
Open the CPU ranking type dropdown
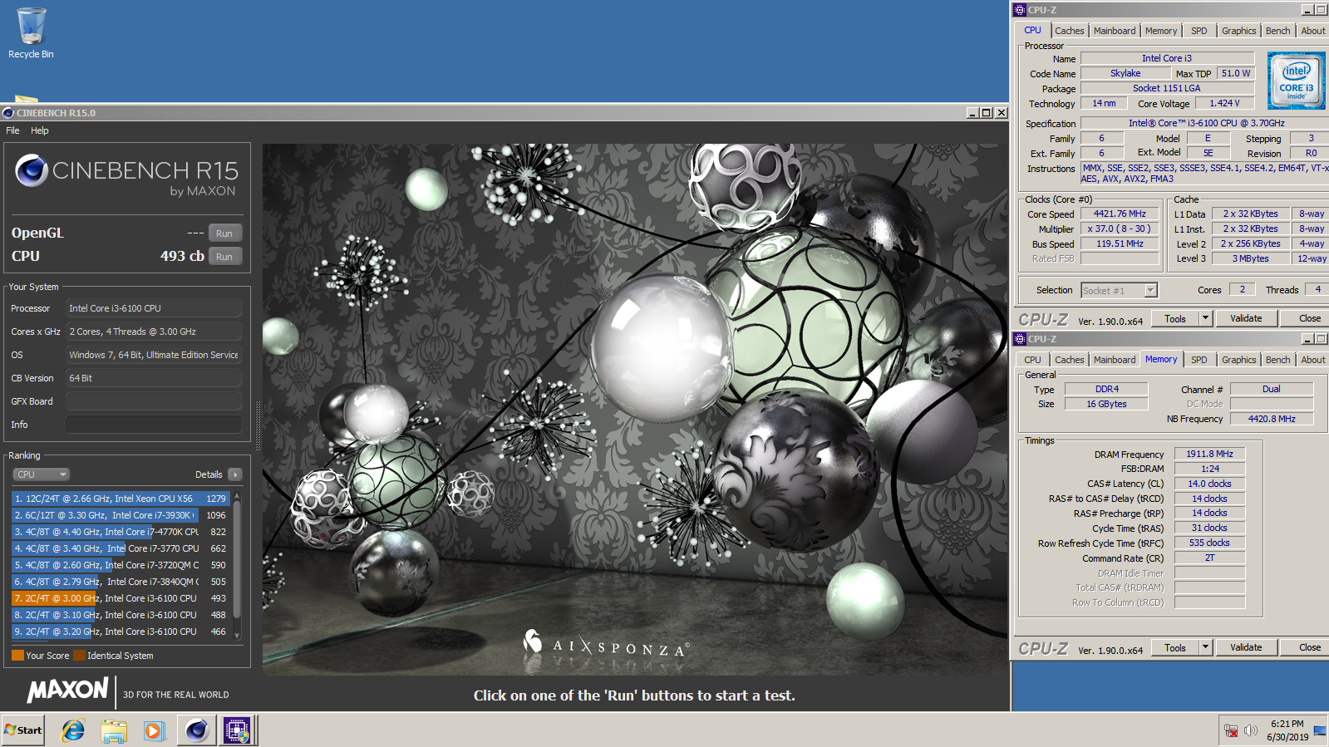point(41,474)
